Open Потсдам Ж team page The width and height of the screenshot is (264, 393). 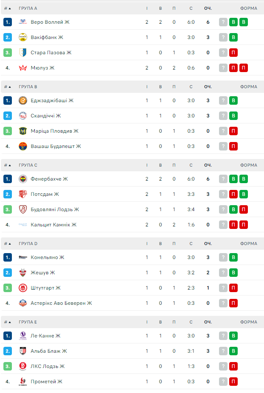[45, 194]
